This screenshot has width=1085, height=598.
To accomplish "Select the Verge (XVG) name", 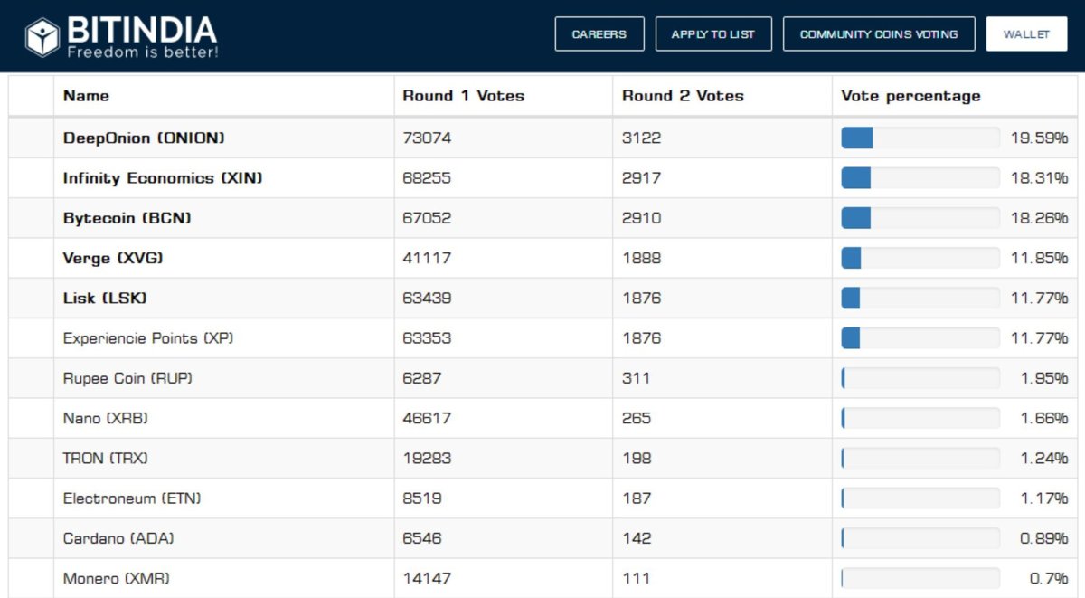I will click(113, 258).
